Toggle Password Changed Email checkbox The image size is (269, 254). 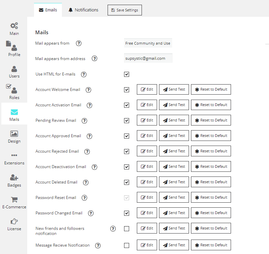pyautogui.click(x=127, y=213)
